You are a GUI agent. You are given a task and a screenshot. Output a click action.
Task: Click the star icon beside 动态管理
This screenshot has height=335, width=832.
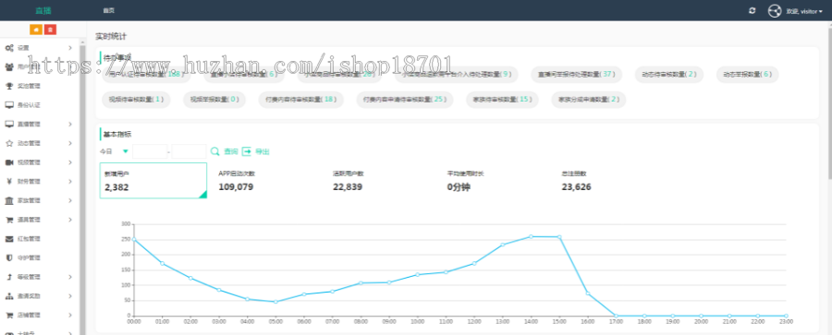pyautogui.click(x=9, y=143)
